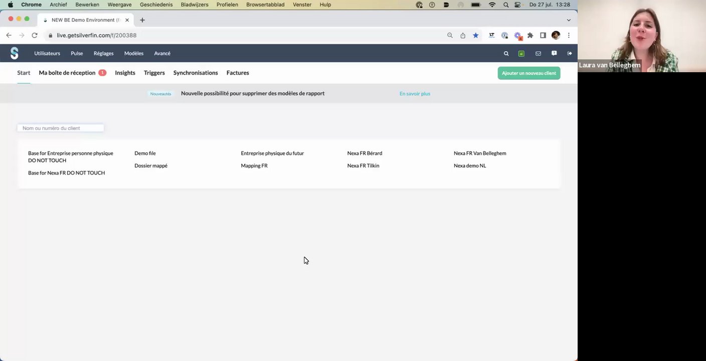Reload the page with refresh icon
The height and width of the screenshot is (361, 706).
click(x=35, y=35)
